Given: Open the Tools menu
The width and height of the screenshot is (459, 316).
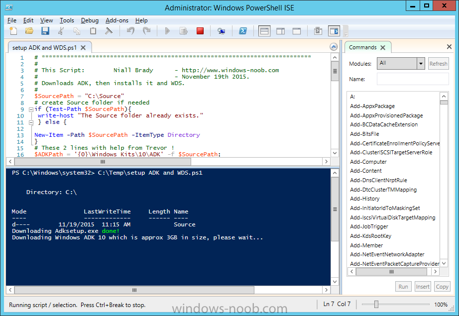Looking at the screenshot, I should pyautogui.click(x=67, y=20).
